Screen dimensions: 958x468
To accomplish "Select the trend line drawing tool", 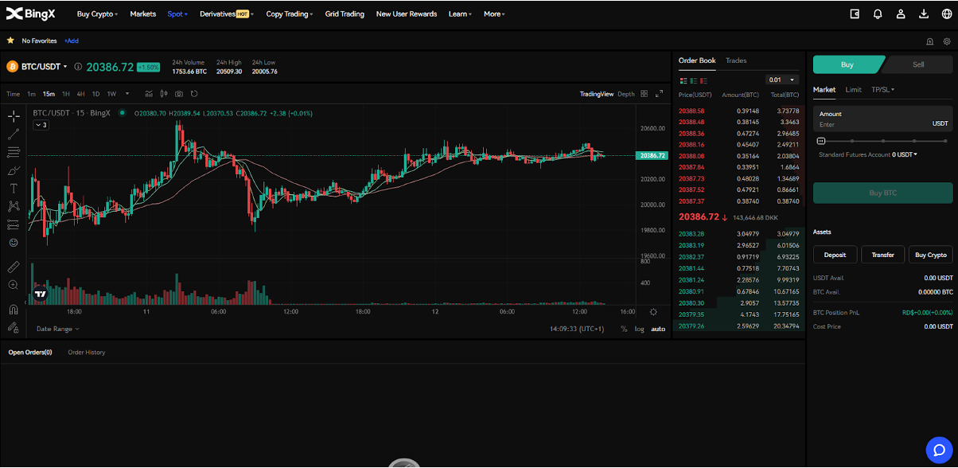I will coord(14,134).
